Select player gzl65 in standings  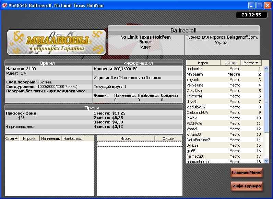click(x=225, y=151)
